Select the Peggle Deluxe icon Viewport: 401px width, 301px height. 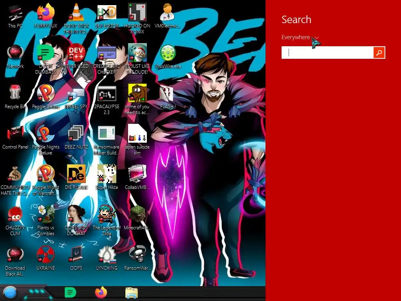click(46, 93)
